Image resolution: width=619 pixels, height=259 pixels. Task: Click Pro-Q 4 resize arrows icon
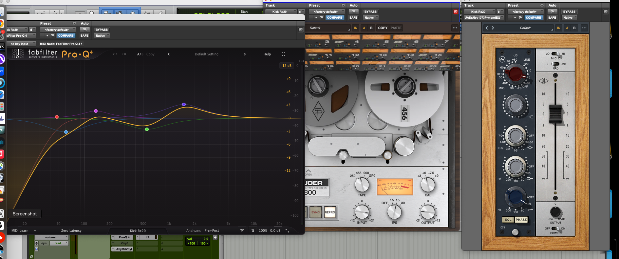288,230
